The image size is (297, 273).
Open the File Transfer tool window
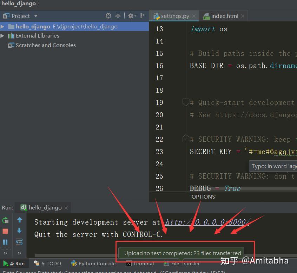[x=182, y=264]
